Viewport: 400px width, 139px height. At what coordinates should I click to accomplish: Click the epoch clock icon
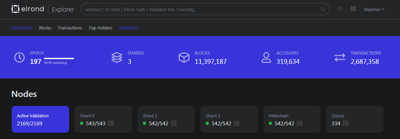pos(19,57)
